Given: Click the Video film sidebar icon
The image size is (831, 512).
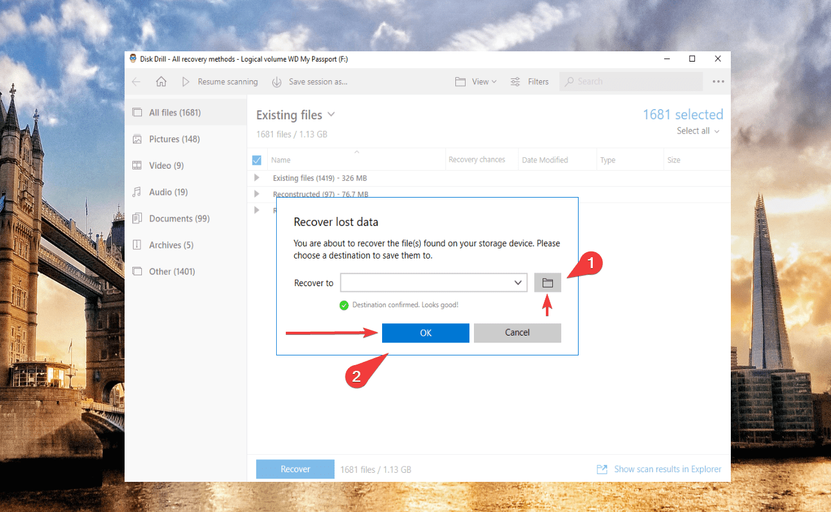Looking at the screenshot, I should [137, 166].
